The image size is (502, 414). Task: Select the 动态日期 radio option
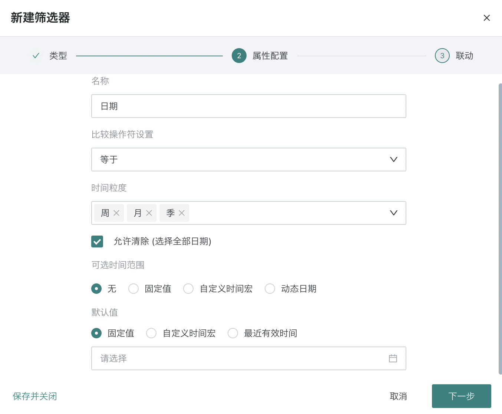tap(270, 289)
